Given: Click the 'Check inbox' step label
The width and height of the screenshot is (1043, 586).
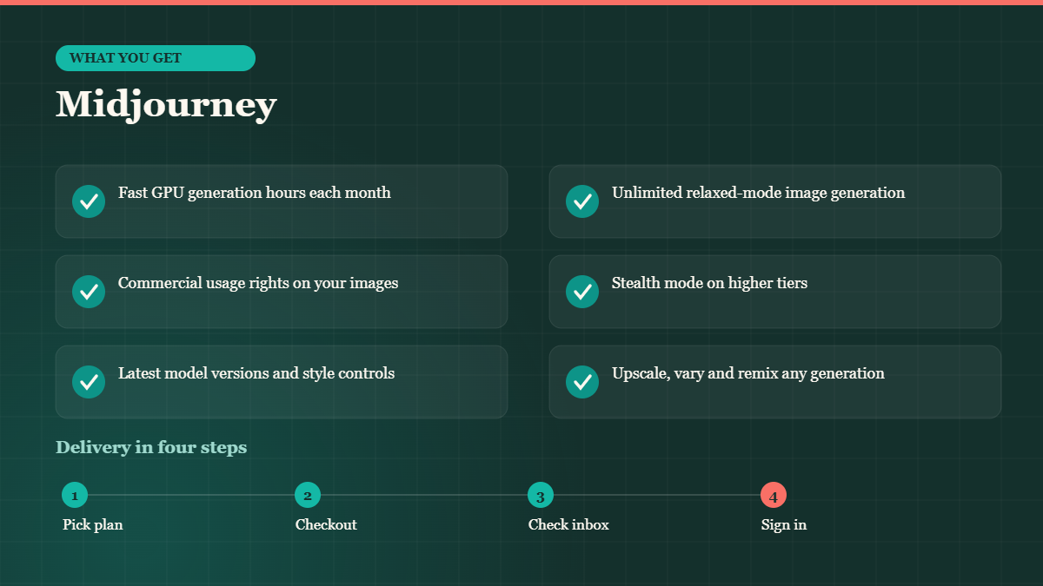Looking at the screenshot, I should [568, 524].
